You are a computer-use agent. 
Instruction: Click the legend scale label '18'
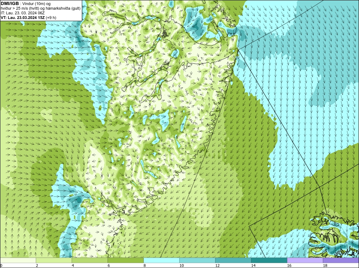325,265
